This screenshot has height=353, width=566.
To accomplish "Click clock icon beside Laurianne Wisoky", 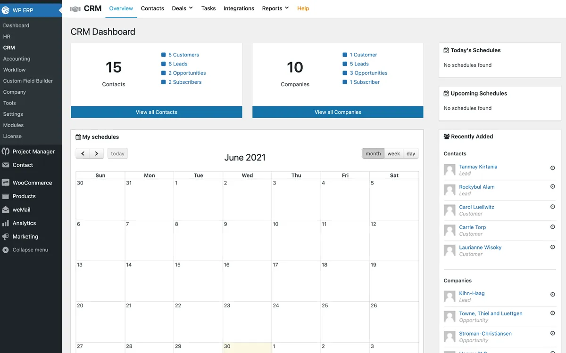I will (553, 247).
